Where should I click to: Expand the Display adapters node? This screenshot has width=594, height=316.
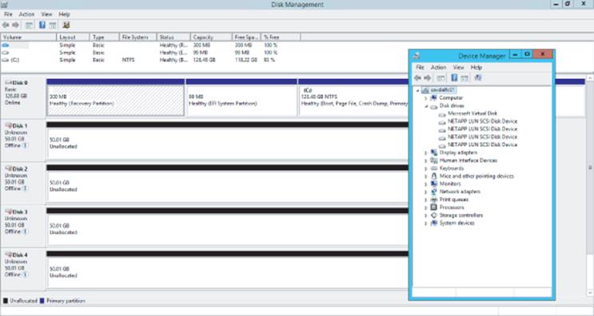(426, 153)
